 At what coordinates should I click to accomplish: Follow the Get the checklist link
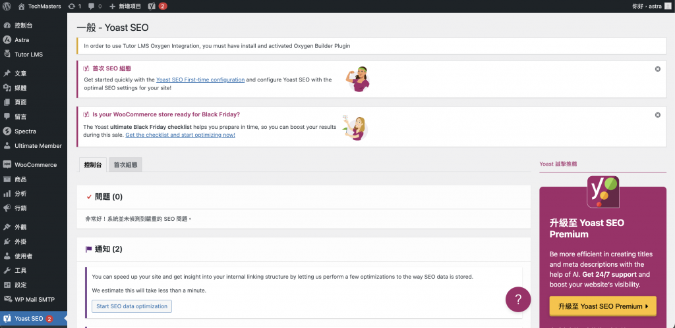[181, 135]
